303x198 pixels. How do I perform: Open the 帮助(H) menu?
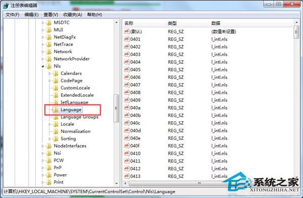click(94, 15)
